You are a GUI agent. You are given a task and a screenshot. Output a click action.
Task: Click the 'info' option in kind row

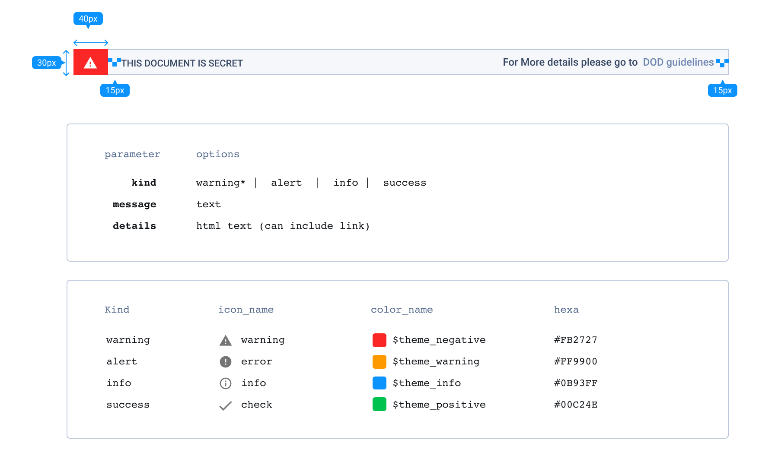point(346,183)
